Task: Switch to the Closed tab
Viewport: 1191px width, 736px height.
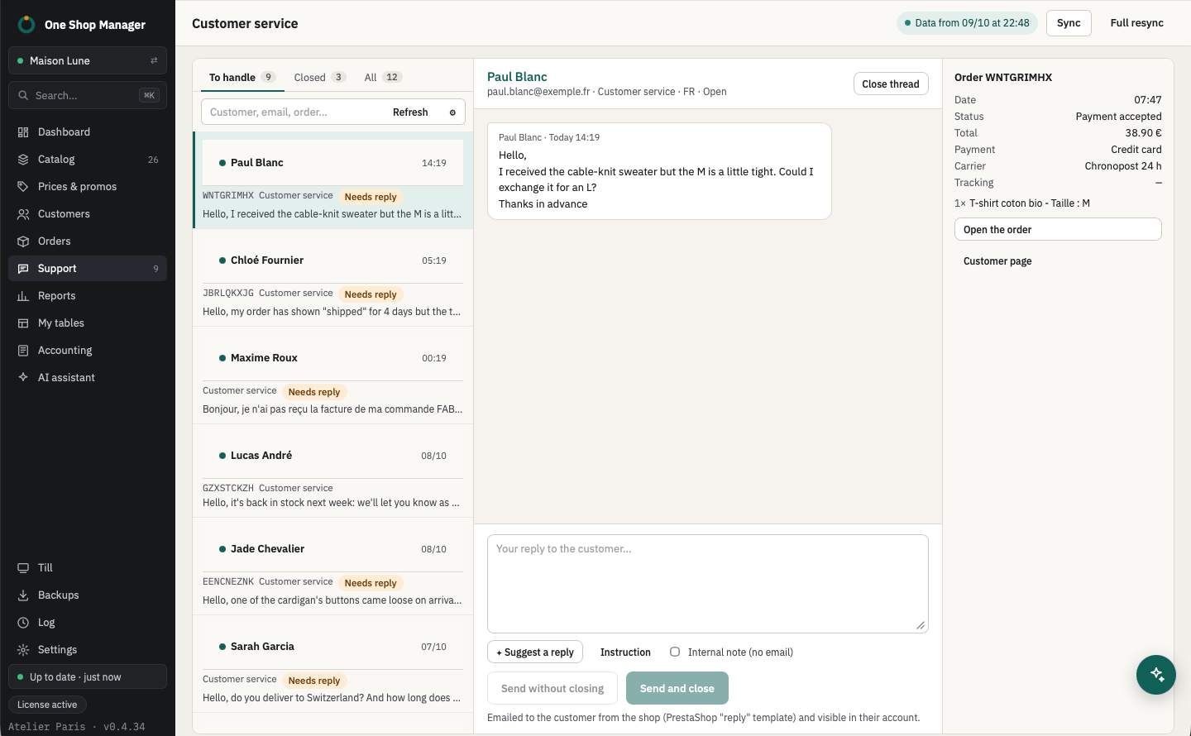Action: tap(319, 77)
